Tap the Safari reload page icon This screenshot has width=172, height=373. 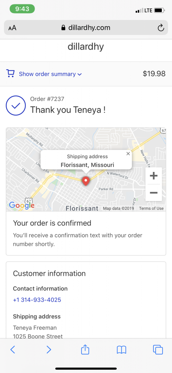[161, 28]
